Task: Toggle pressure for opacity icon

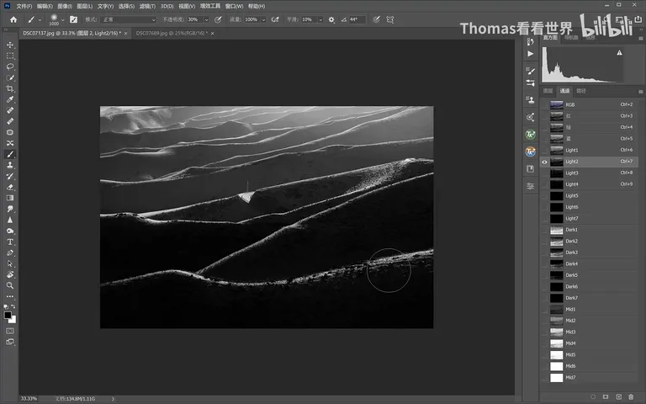Action: click(x=218, y=19)
